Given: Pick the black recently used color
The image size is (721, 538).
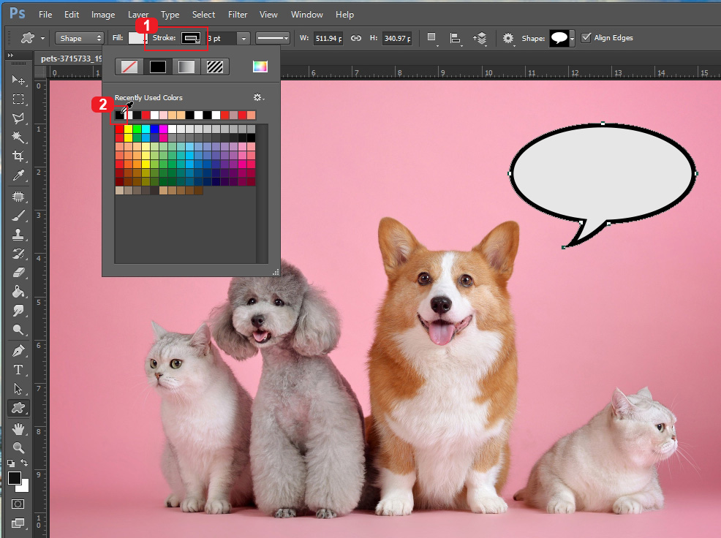Looking at the screenshot, I should (119, 115).
